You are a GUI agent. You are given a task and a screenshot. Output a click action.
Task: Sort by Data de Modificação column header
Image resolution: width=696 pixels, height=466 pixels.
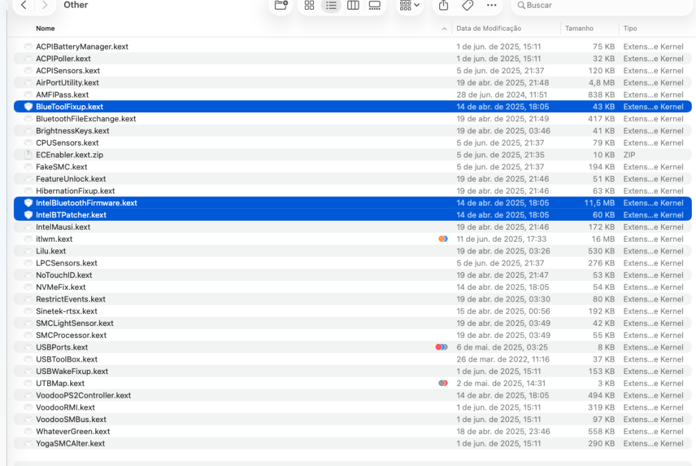489,29
